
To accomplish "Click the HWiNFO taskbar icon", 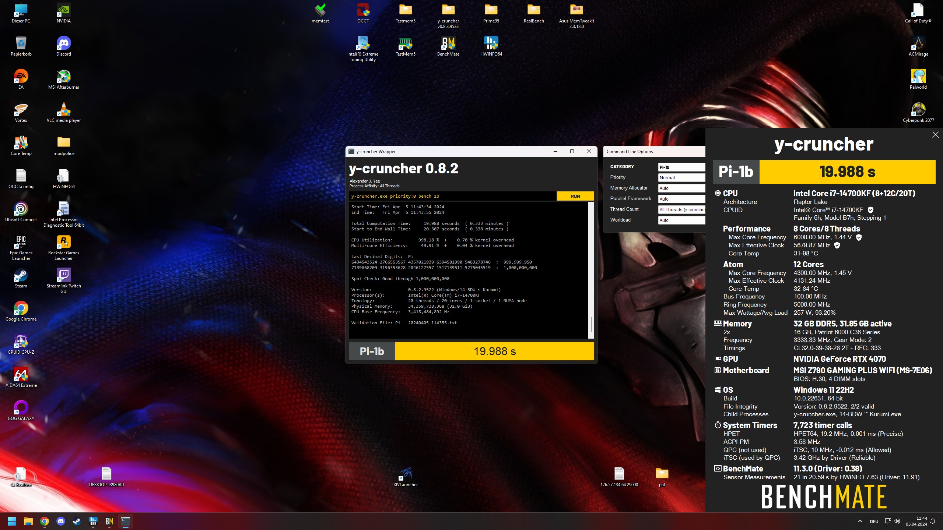I will tap(93, 521).
